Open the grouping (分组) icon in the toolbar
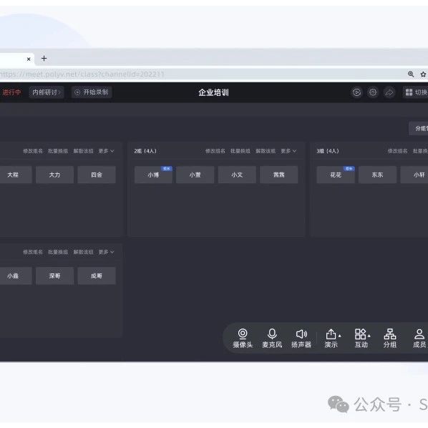Image resolution: width=428 pixels, height=428 pixels. 390,339
